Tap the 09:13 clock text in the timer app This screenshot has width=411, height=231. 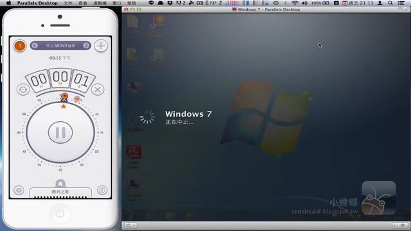tap(60, 58)
